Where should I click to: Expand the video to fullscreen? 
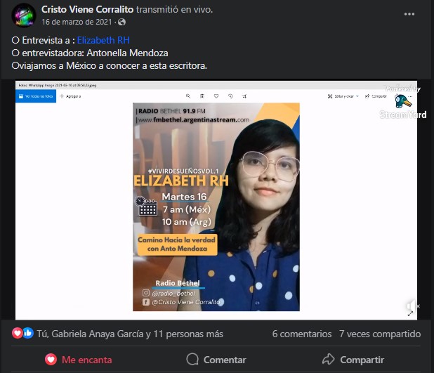[x=410, y=313]
